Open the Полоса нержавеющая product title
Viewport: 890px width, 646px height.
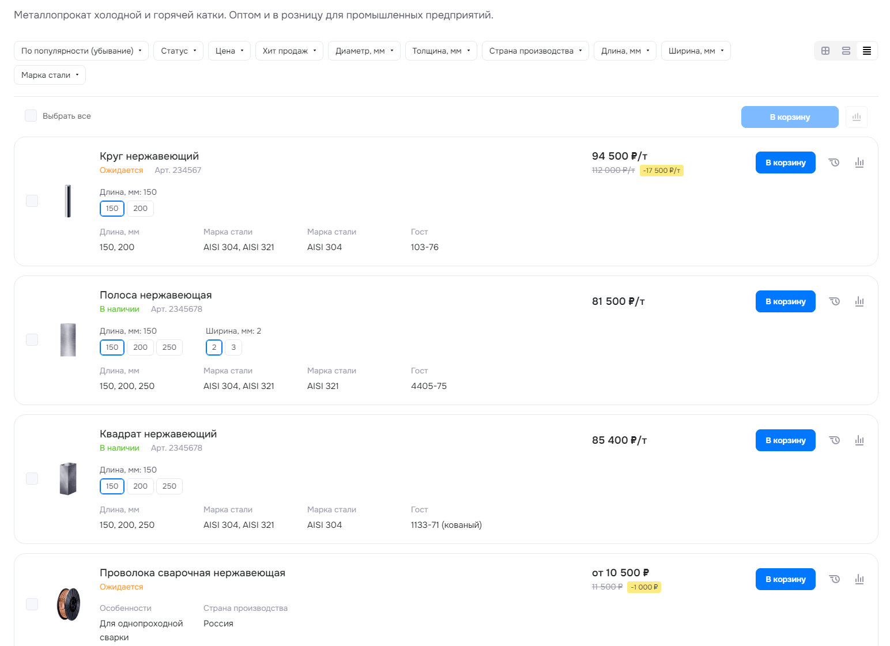click(156, 295)
